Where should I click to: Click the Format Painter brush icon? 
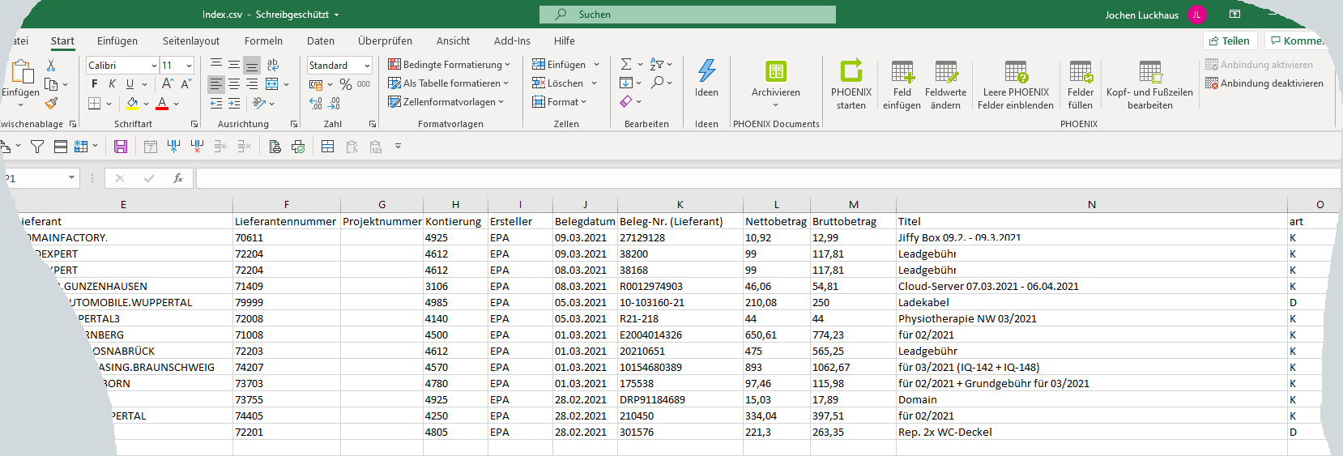[x=51, y=104]
